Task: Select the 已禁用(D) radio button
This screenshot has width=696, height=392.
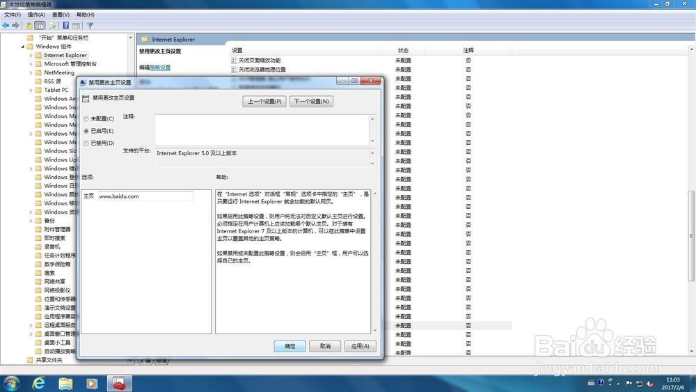Action: (x=86, y=143)
